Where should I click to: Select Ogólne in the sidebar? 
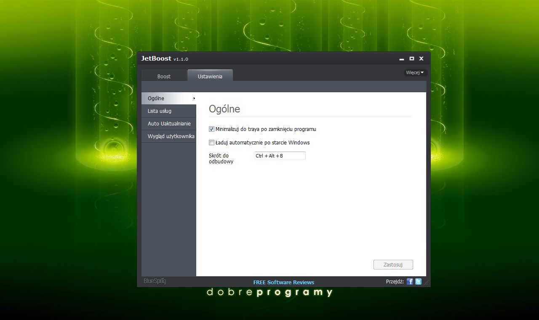pyautogui.click(x=169, y=99)
